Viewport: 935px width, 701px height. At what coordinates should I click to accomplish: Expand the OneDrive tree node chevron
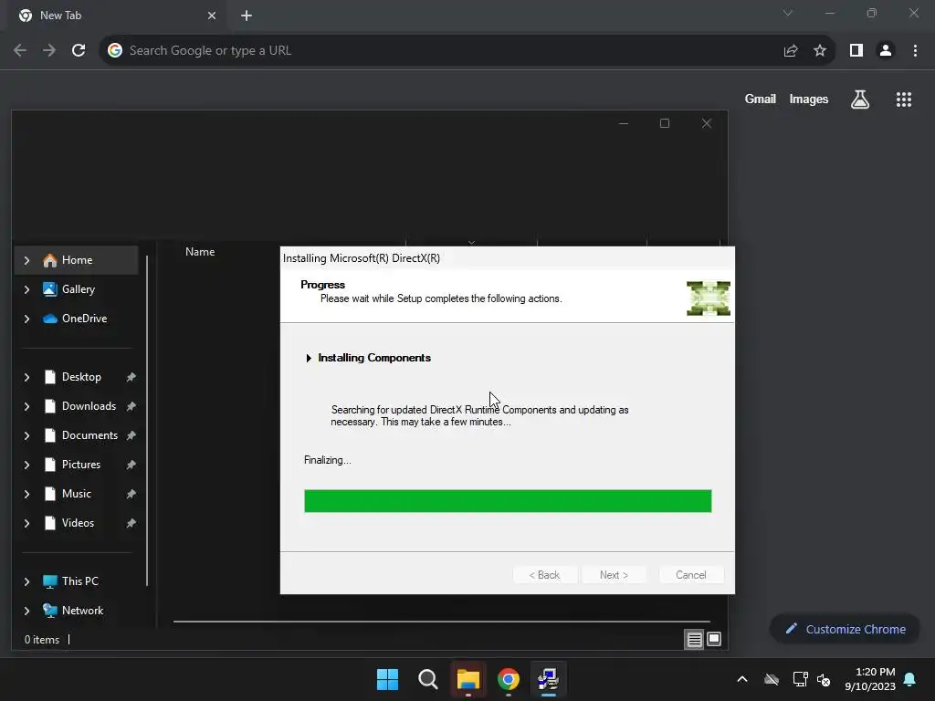pos(26,319)
